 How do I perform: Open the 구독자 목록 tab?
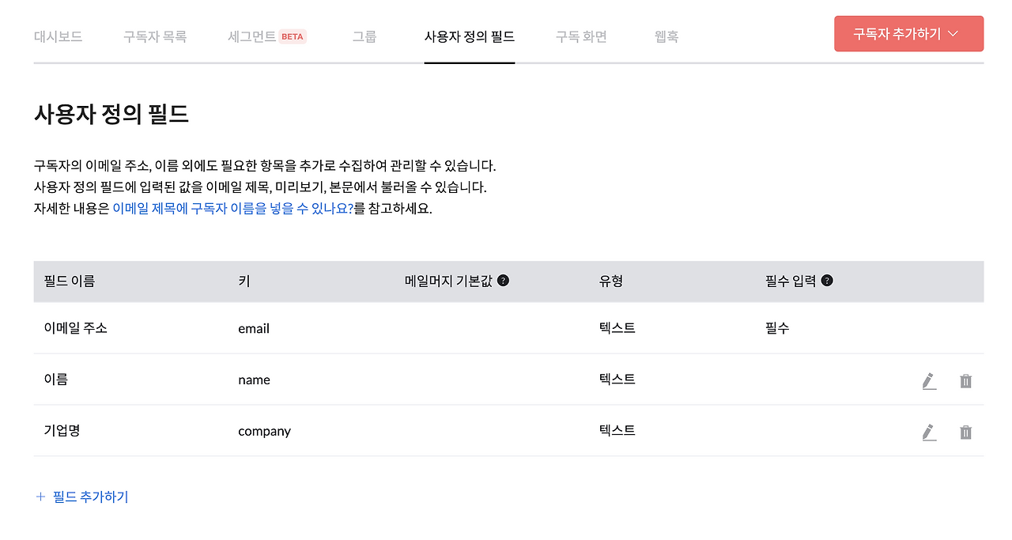pyautogui.click(x=155, y=36)
